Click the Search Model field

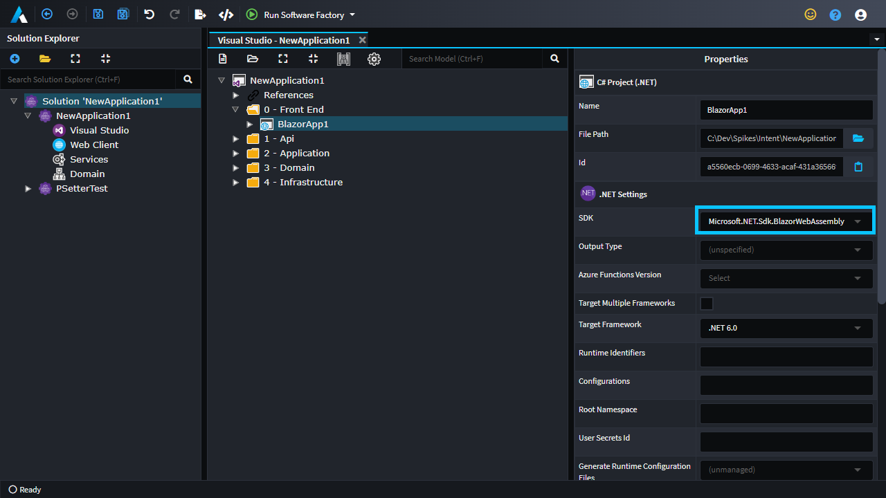tap(472, 59)
